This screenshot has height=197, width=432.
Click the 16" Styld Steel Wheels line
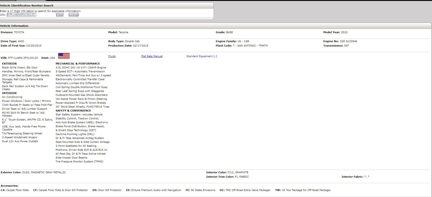[82, 107]
